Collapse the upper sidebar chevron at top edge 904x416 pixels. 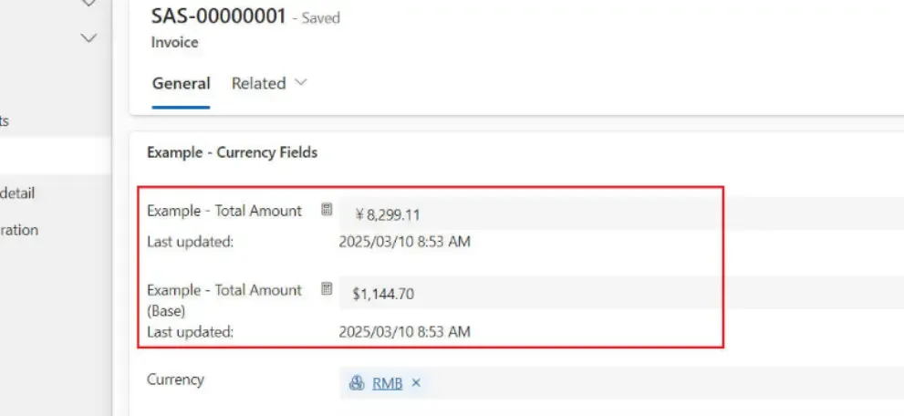(88, 4)
